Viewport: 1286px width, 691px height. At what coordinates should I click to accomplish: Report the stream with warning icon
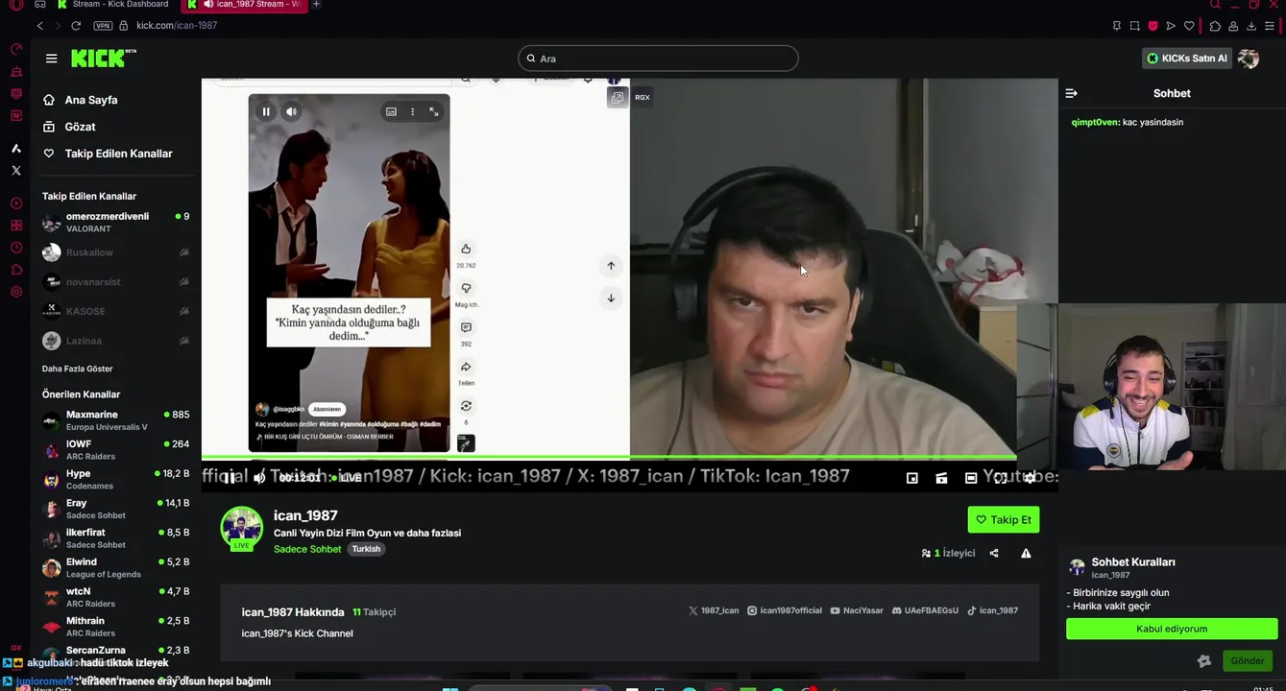click(x=1026, y=553)
